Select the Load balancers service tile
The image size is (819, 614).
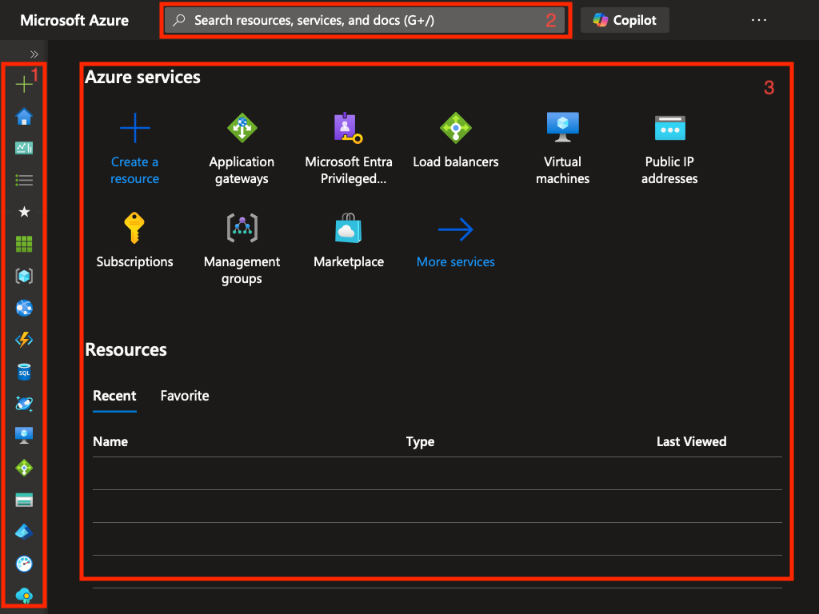pyautogui.click(x=455, y=128)
